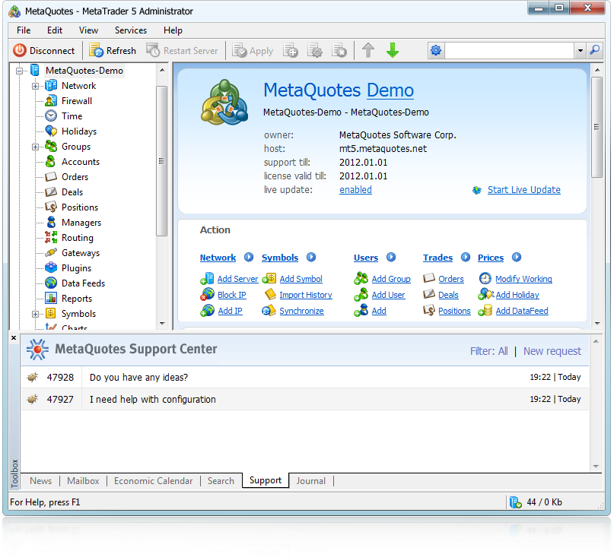Switch to the Journal tab
This screenshot has height=557, width=614.
[x=311, y=481]
